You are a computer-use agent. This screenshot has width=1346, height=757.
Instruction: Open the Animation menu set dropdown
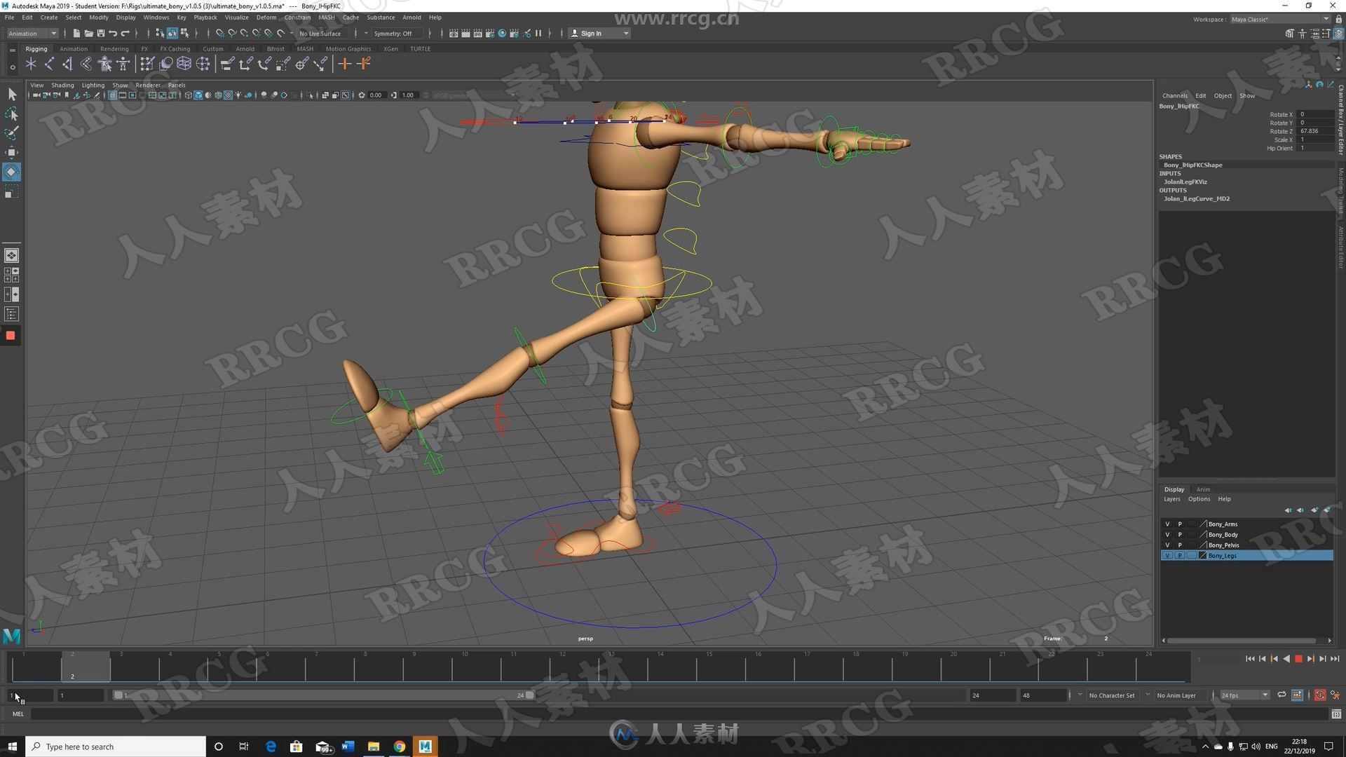tap(32, 33)
